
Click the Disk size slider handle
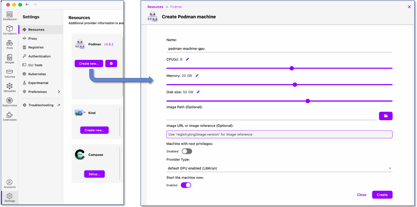coord(308,101)
